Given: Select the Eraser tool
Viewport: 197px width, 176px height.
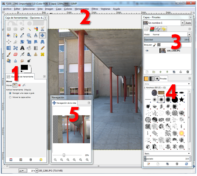Looking at the screenshot, I should (15, 54).
